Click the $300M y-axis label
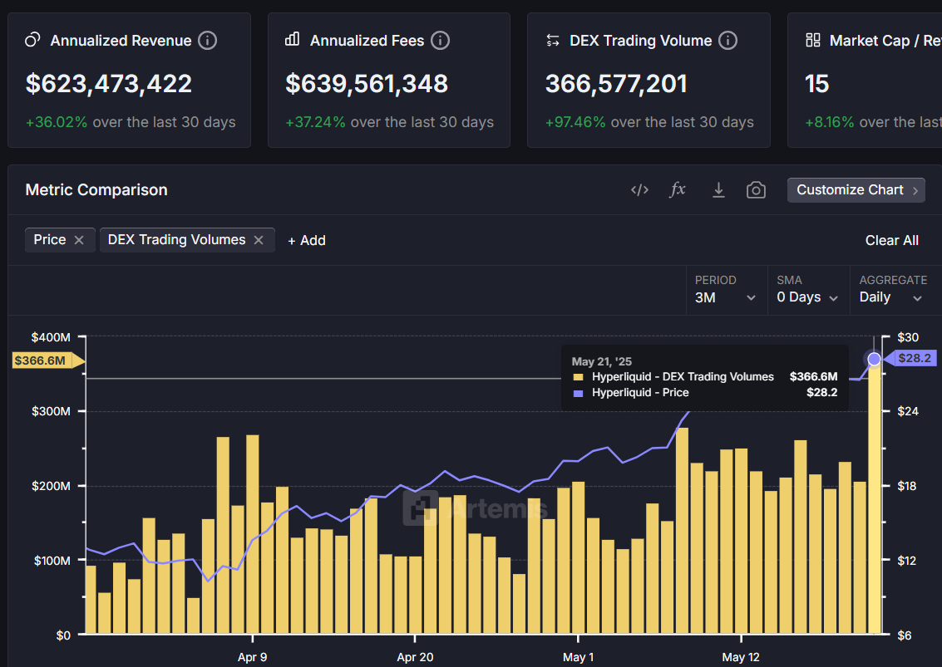The width and height of the screenshot is (942, 667). pyautogui.click(x=51, y=411)
